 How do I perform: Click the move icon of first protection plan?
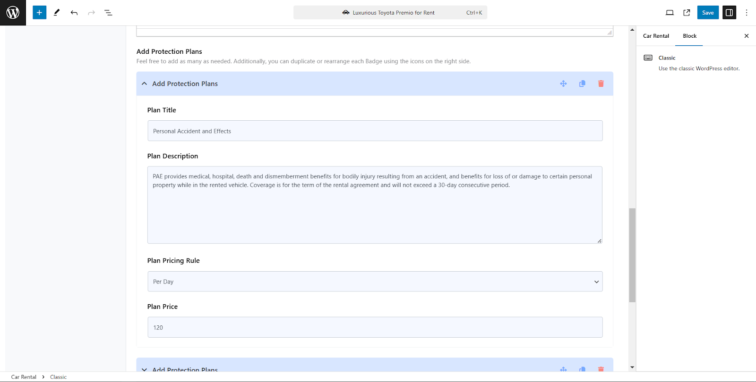(563, 83)
